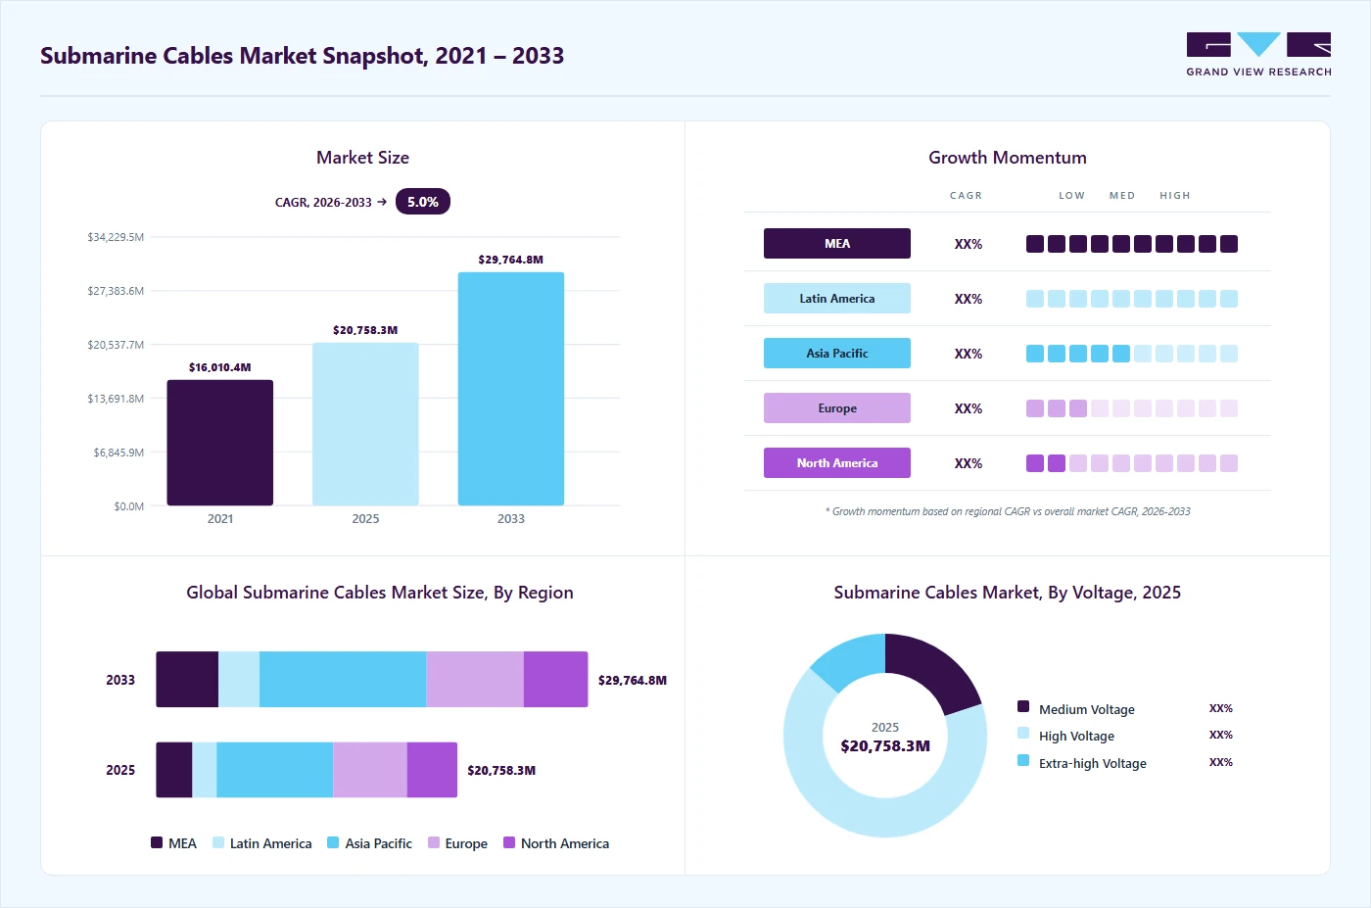
Task: Click the Submarine Cables Market Snapshot title
Action: 302,56
